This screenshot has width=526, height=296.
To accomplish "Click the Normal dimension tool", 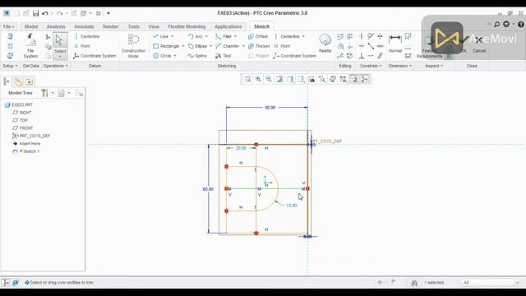I will pos(395,44).
